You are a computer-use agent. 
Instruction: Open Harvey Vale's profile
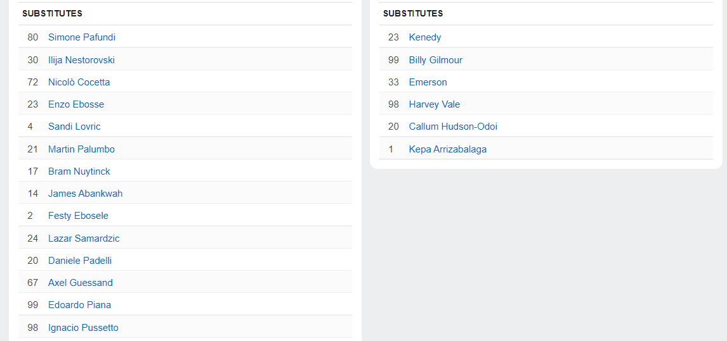434,104
